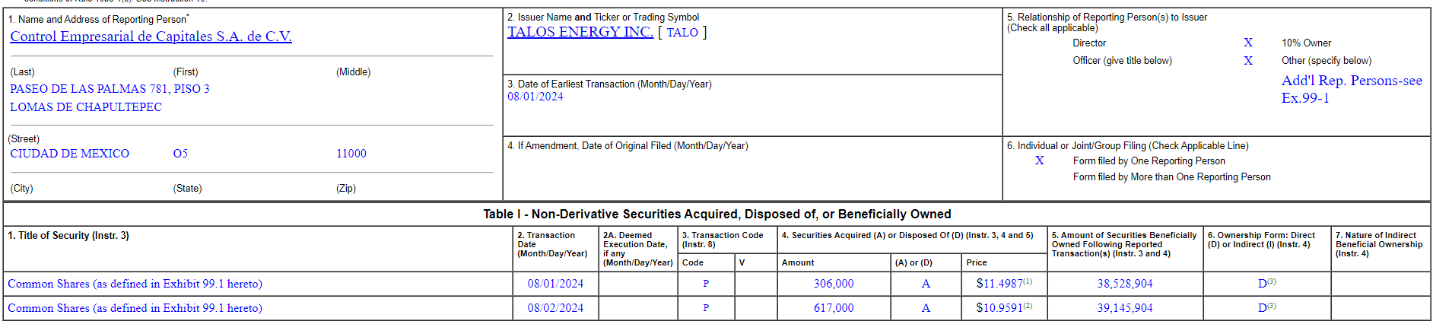Image resolution: width=1433 pixels, height=321 pixels.
Task: Click the Title of Security column header
Action: point(68,236)
